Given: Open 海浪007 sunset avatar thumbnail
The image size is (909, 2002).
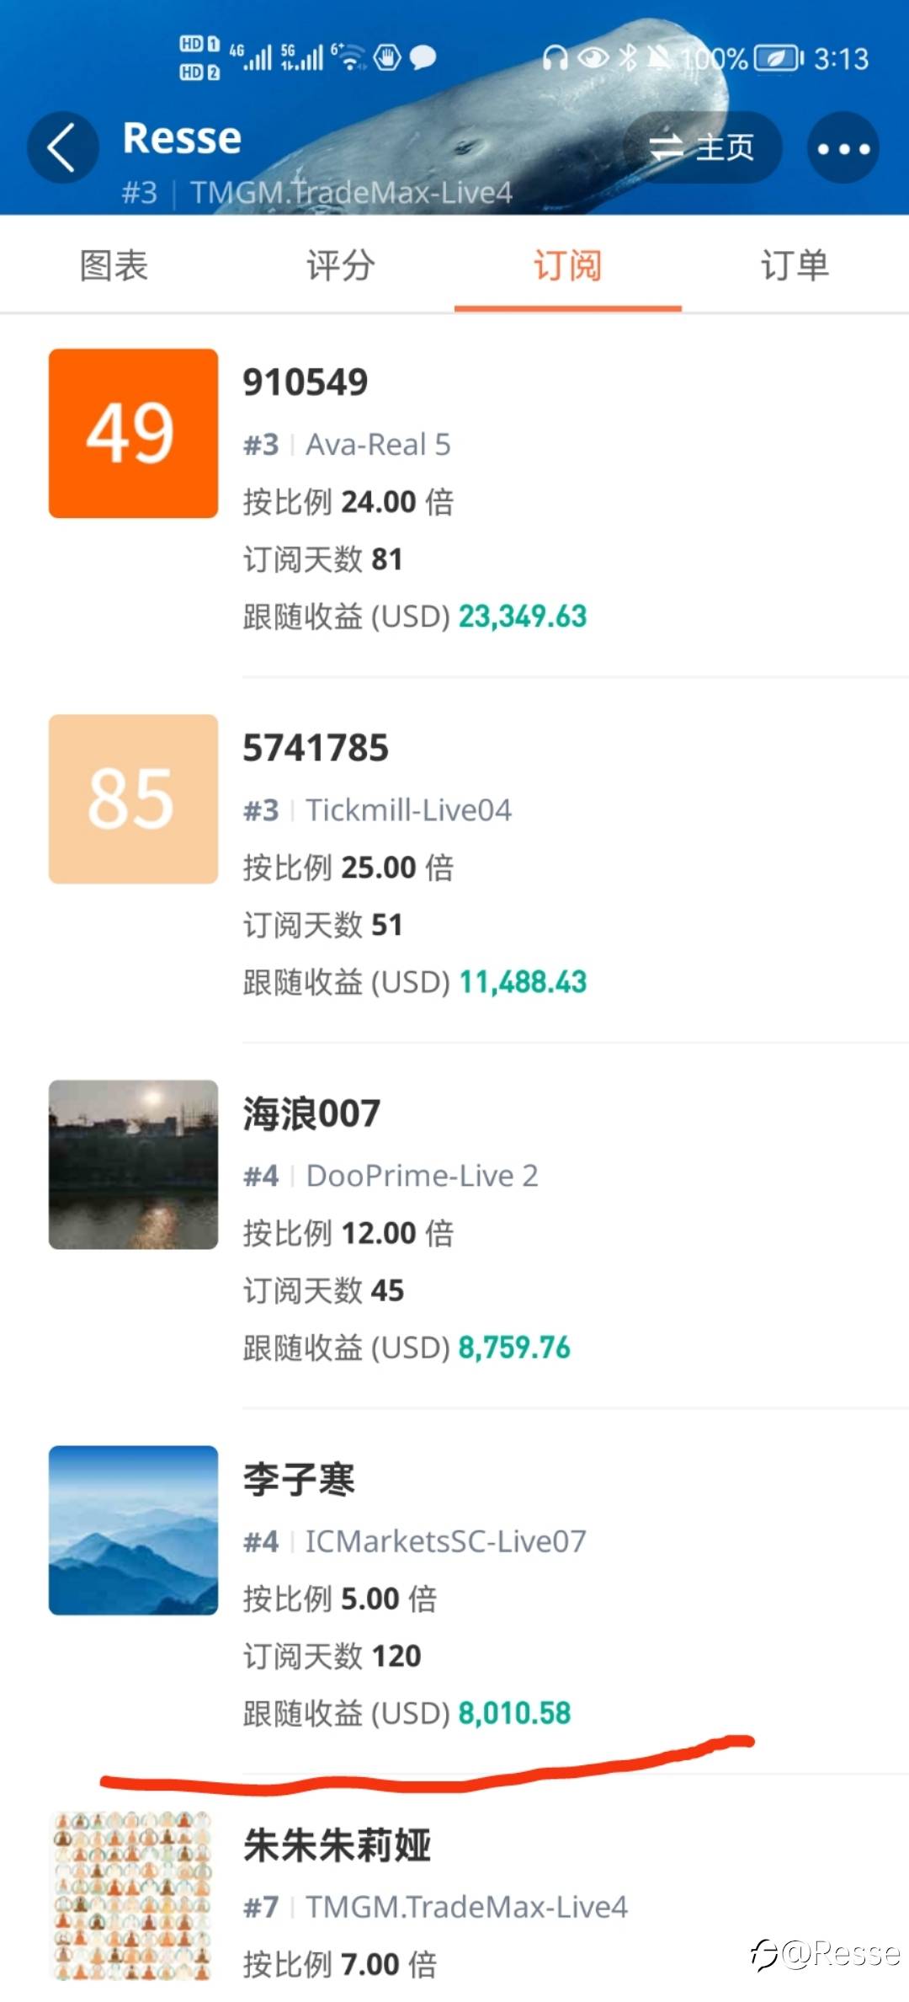Looking at the screenshot, I should pyautogui.click(x=133, y=1164).
